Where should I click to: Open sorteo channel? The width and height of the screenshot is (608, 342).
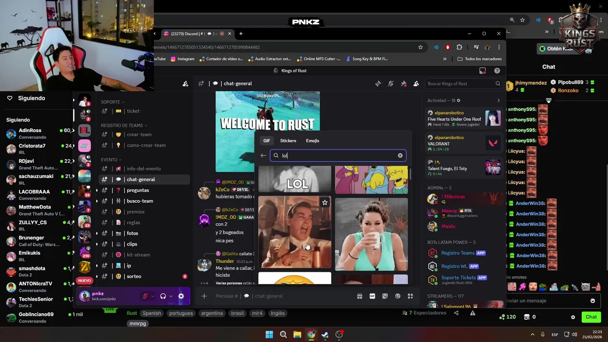coord(144,276)
